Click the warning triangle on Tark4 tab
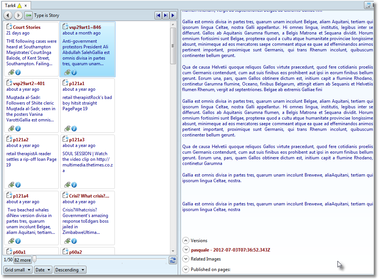This screenshot has height=280, width=379. coord(19,6)
